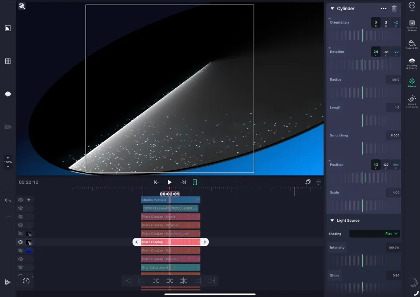420x297 pixels.
Task: Open the Color & Fill tab
Action: coord(412,45)
